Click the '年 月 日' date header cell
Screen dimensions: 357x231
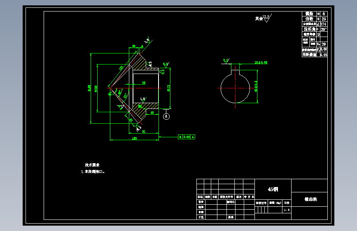click(249, 197)
